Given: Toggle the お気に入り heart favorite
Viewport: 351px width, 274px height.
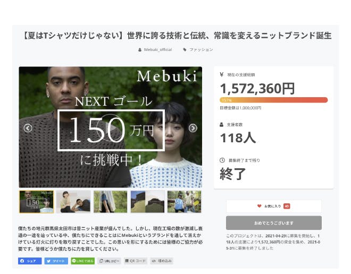Looking at the screenshot, I should (x=274, y=206).
